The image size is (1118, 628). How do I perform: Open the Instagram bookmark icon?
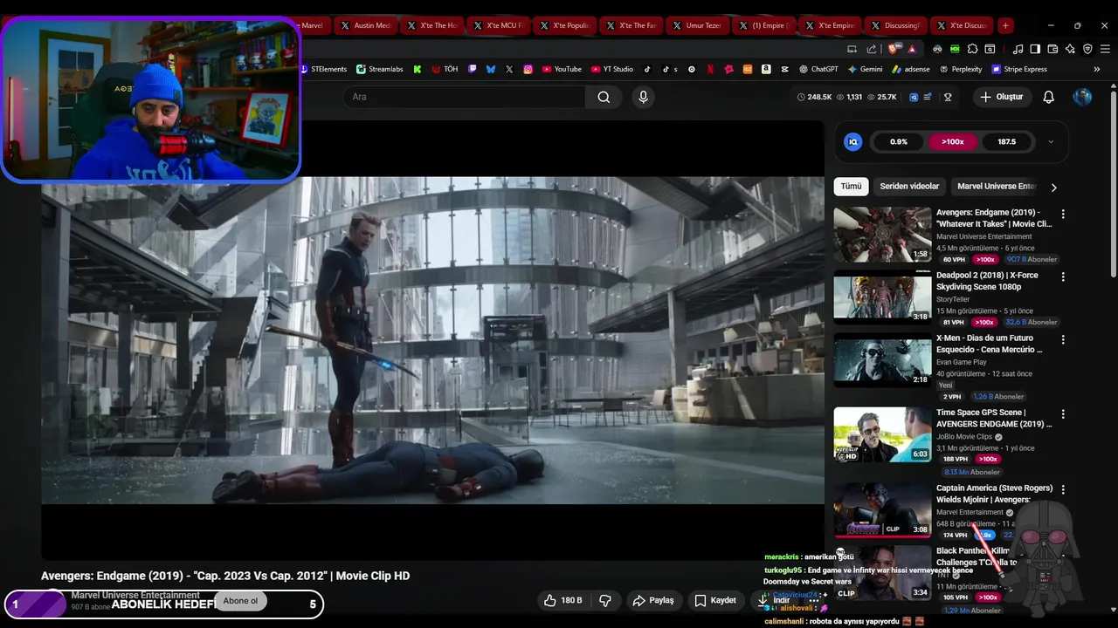tap(528, 69)
